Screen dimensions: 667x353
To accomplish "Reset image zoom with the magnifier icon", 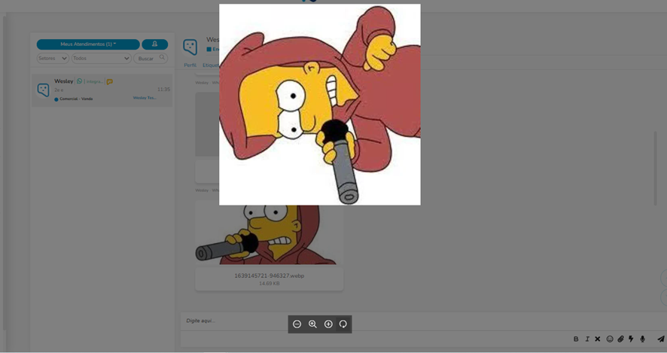I will [312, 324].
